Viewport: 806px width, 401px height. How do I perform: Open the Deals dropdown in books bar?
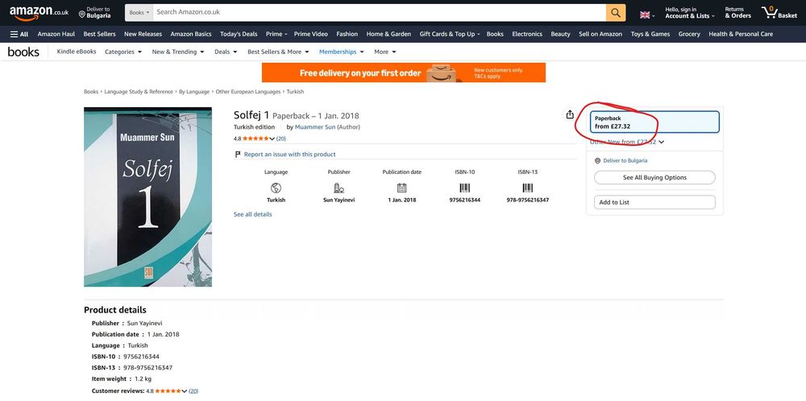click(226, 52)
